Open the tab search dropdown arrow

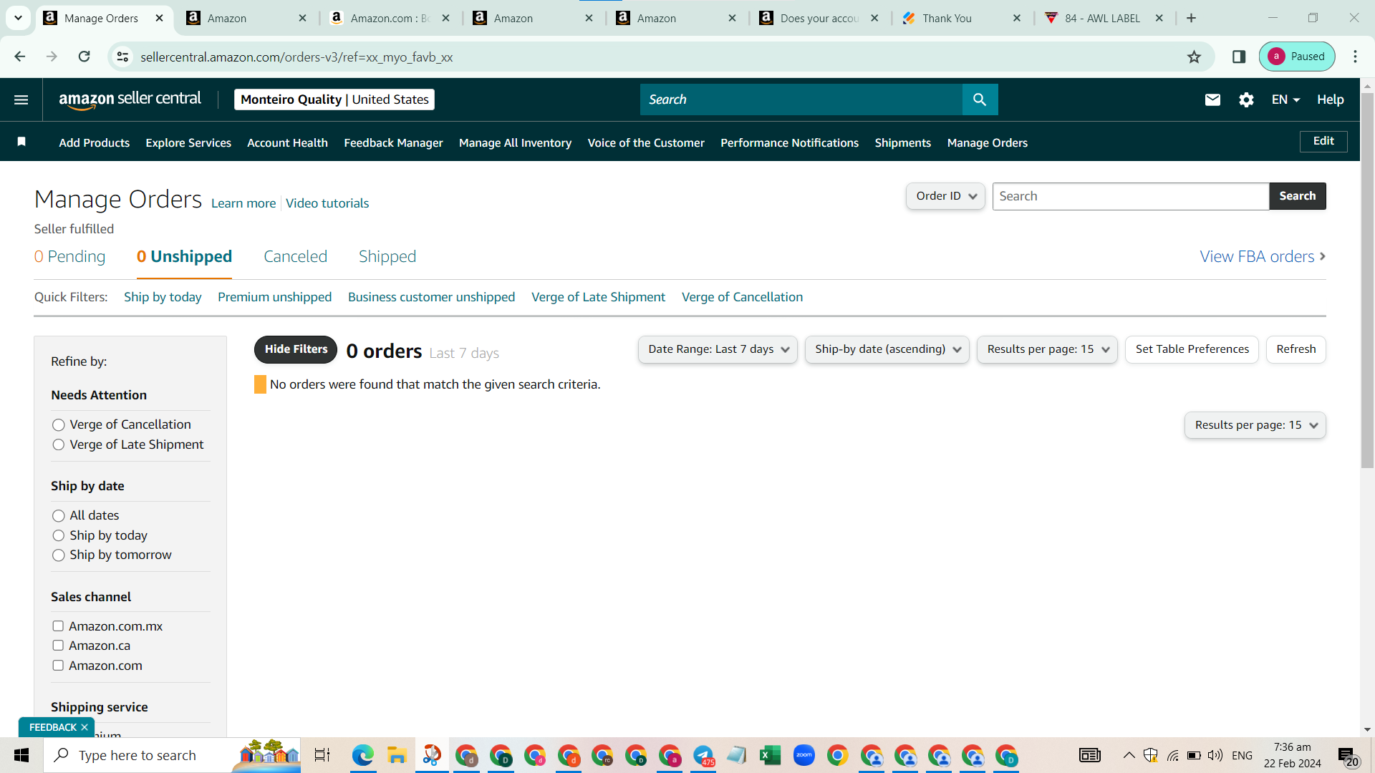[18, 18]
